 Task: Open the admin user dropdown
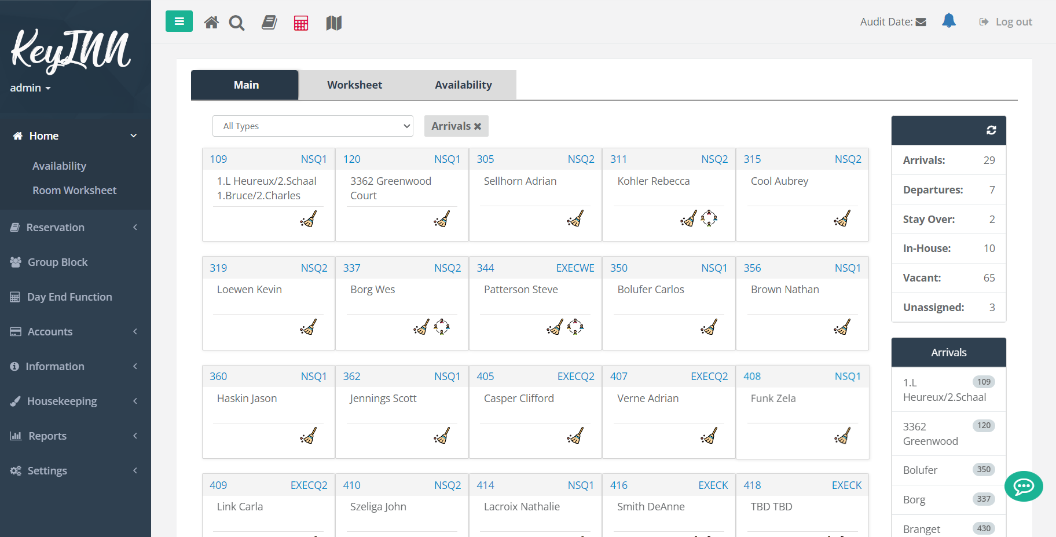[x=31, y=88]
